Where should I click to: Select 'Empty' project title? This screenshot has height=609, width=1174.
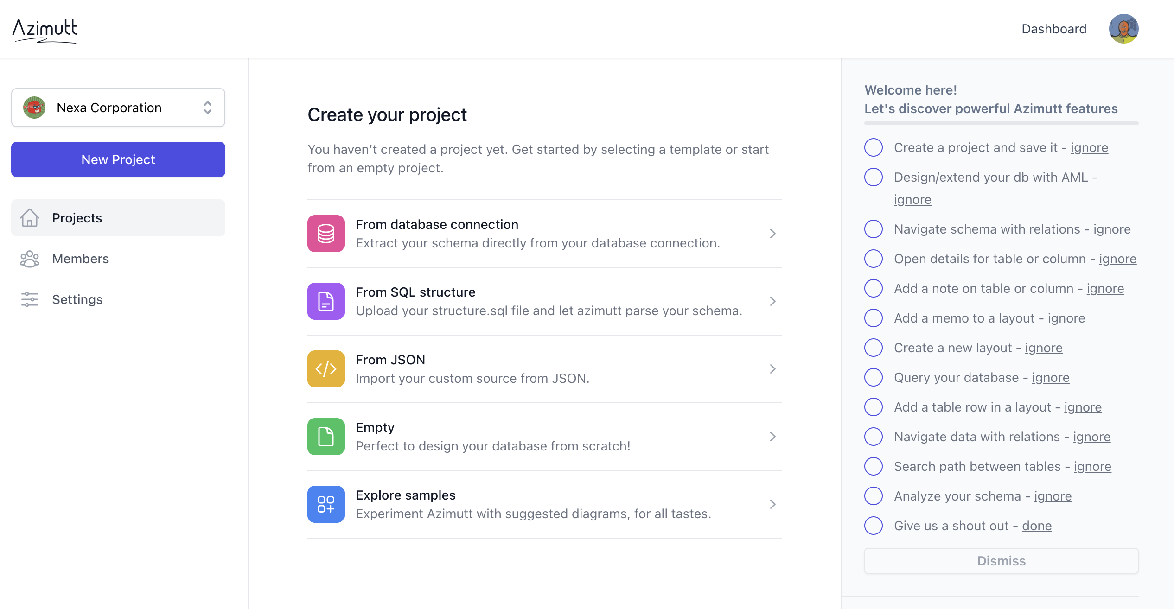[375, 427]
